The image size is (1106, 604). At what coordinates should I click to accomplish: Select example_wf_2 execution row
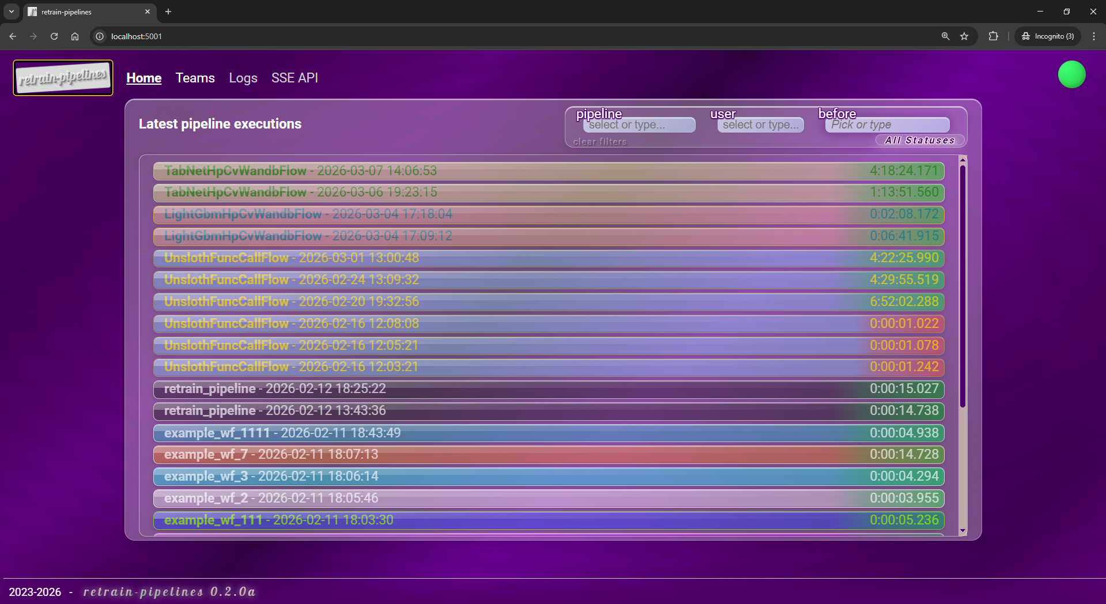point(549,499)
